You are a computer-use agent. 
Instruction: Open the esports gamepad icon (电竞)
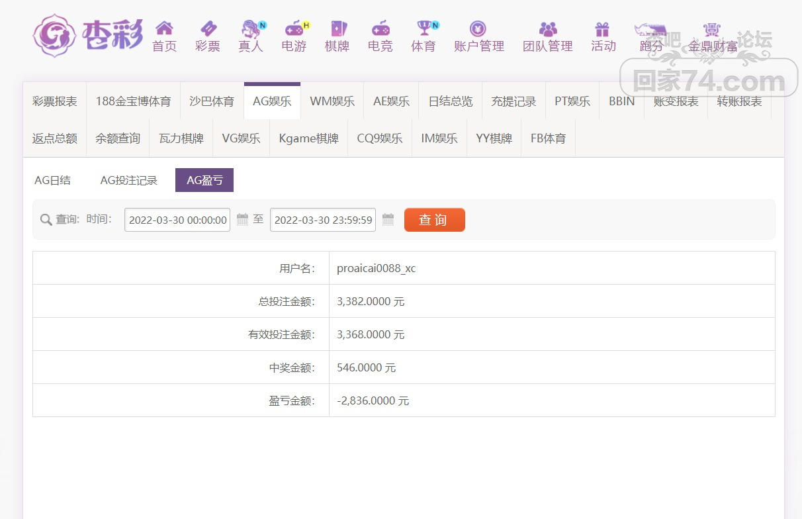pos(380,28)
